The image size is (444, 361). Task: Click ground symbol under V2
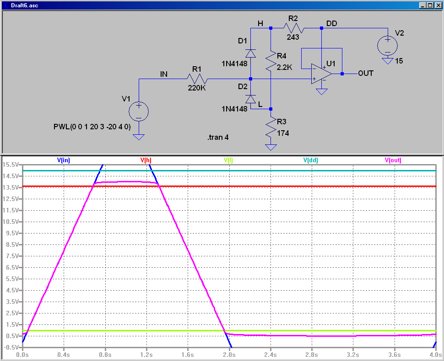pos(387,61)
